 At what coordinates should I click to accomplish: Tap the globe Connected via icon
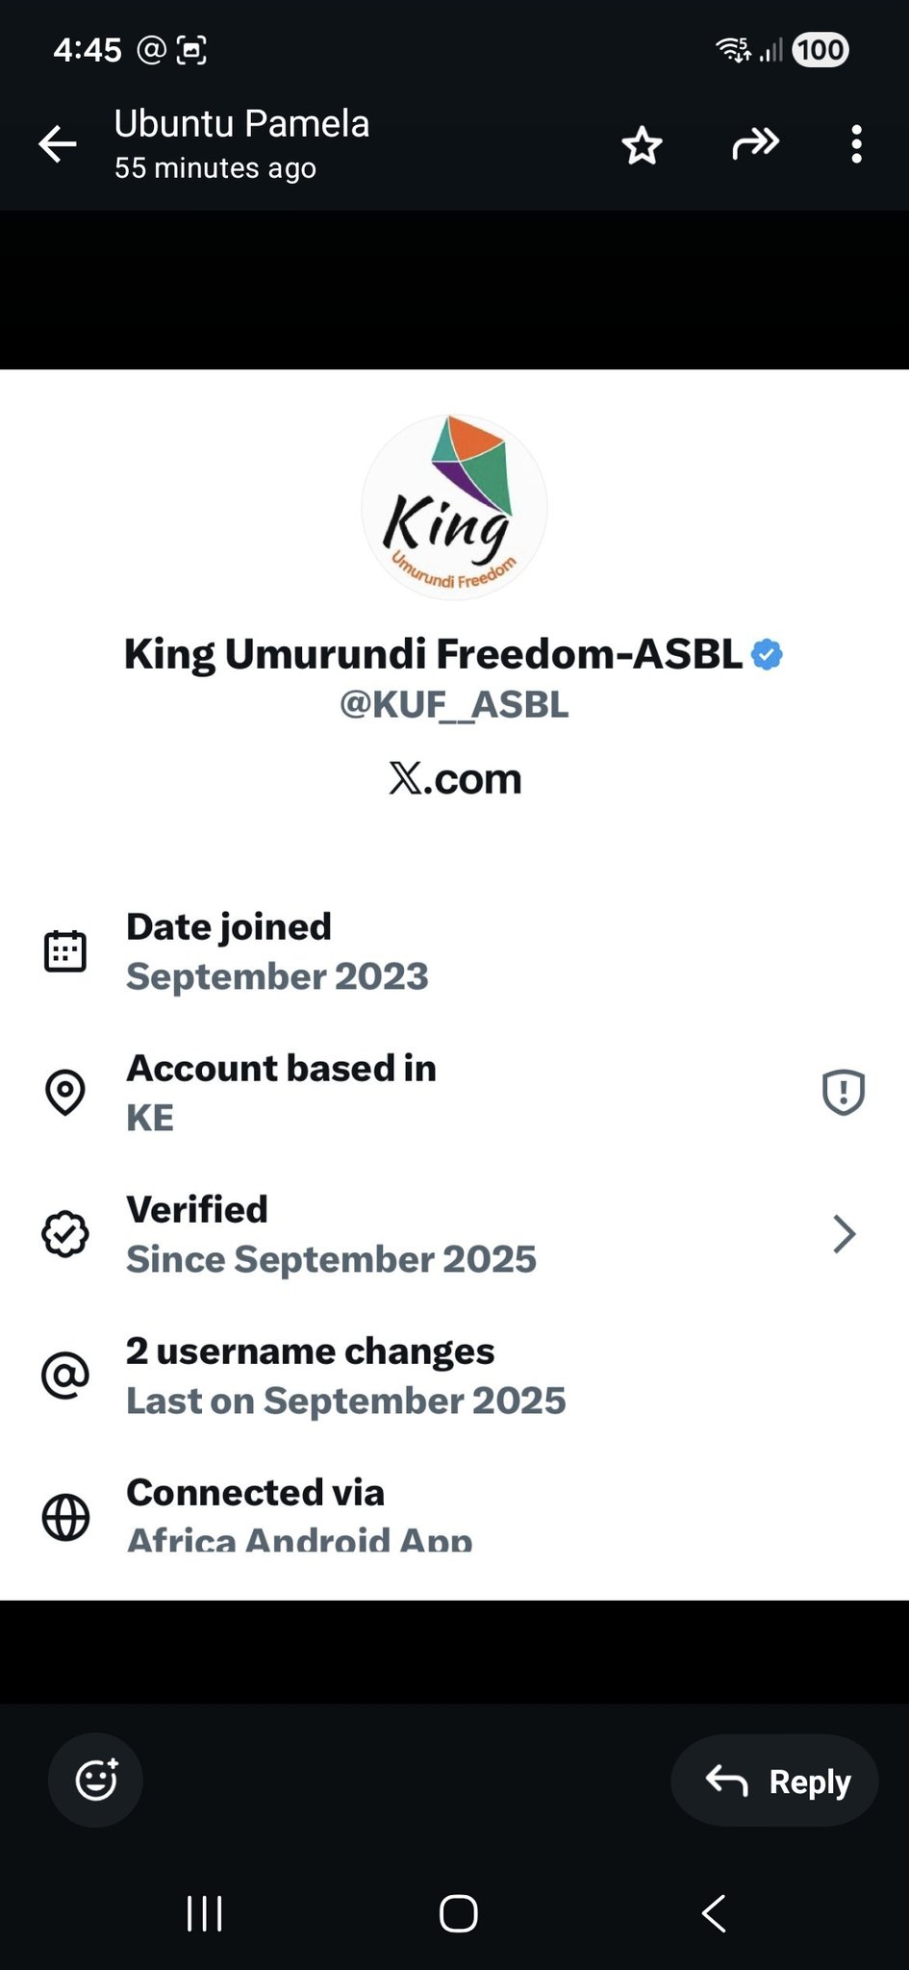point(65,1518)
